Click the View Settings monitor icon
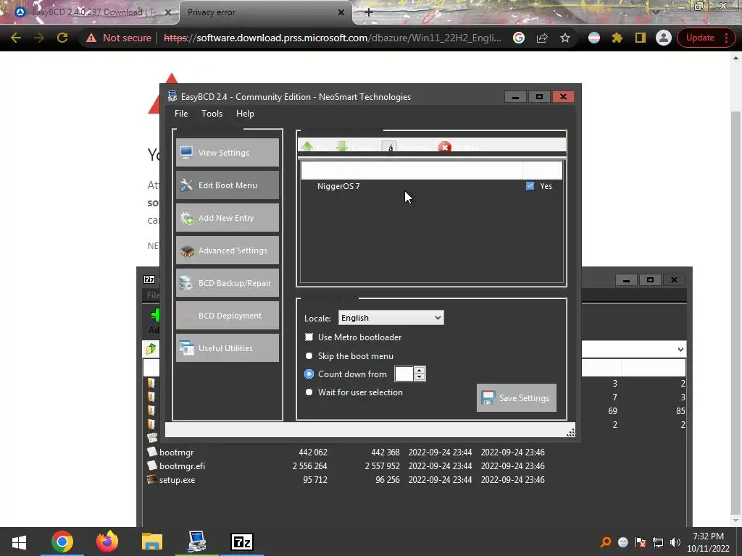This screenshot has width=742, height=556. (186, 152)
